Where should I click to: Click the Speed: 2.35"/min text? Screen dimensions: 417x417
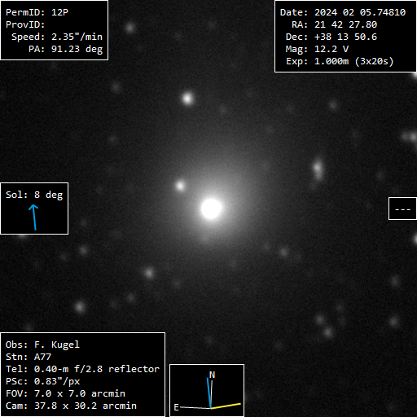[x=57, y=37]
